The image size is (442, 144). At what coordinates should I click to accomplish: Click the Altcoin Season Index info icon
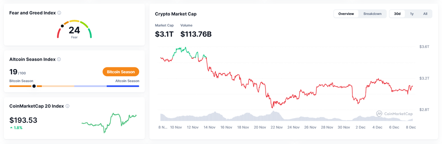[x=59, y=59]
